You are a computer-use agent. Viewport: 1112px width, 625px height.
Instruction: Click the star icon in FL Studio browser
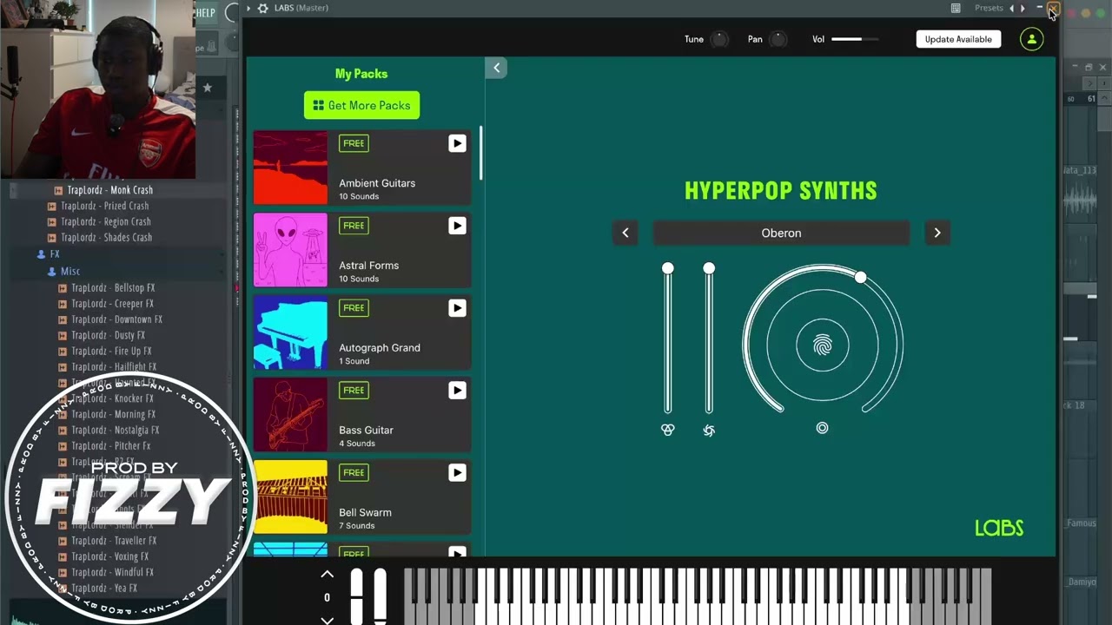click(x=208, y=88)
